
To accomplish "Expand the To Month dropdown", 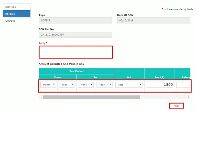I will [x=85, y=85].
